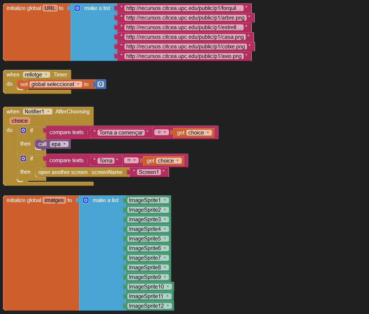Click the number 0 value block
Screen dimensions: 369x314
point(101,84)
